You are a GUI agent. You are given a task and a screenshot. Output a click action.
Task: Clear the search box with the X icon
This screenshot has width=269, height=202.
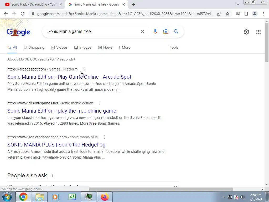click(x=142, y=32)
